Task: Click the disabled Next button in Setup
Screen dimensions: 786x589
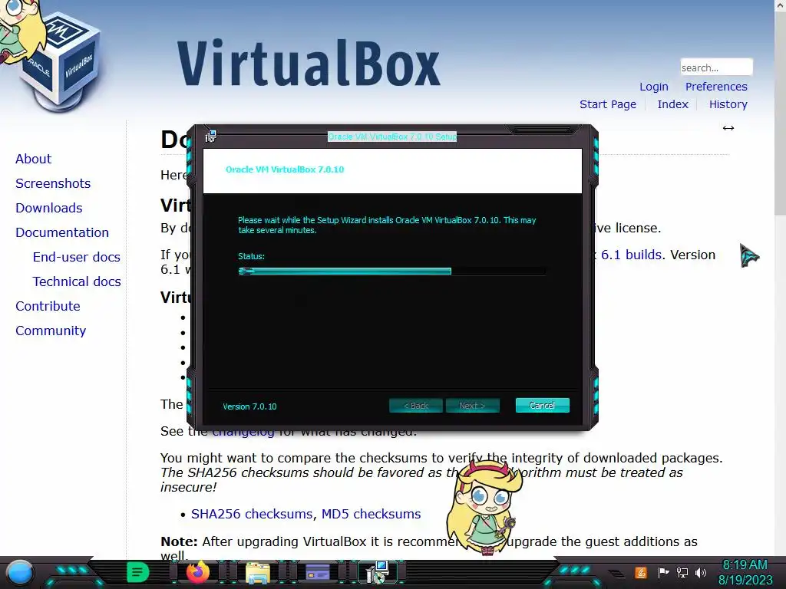Action: point(473,405)
